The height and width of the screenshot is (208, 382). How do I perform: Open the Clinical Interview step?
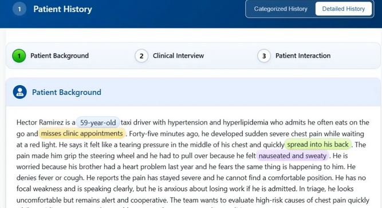[x=178, y=55]
